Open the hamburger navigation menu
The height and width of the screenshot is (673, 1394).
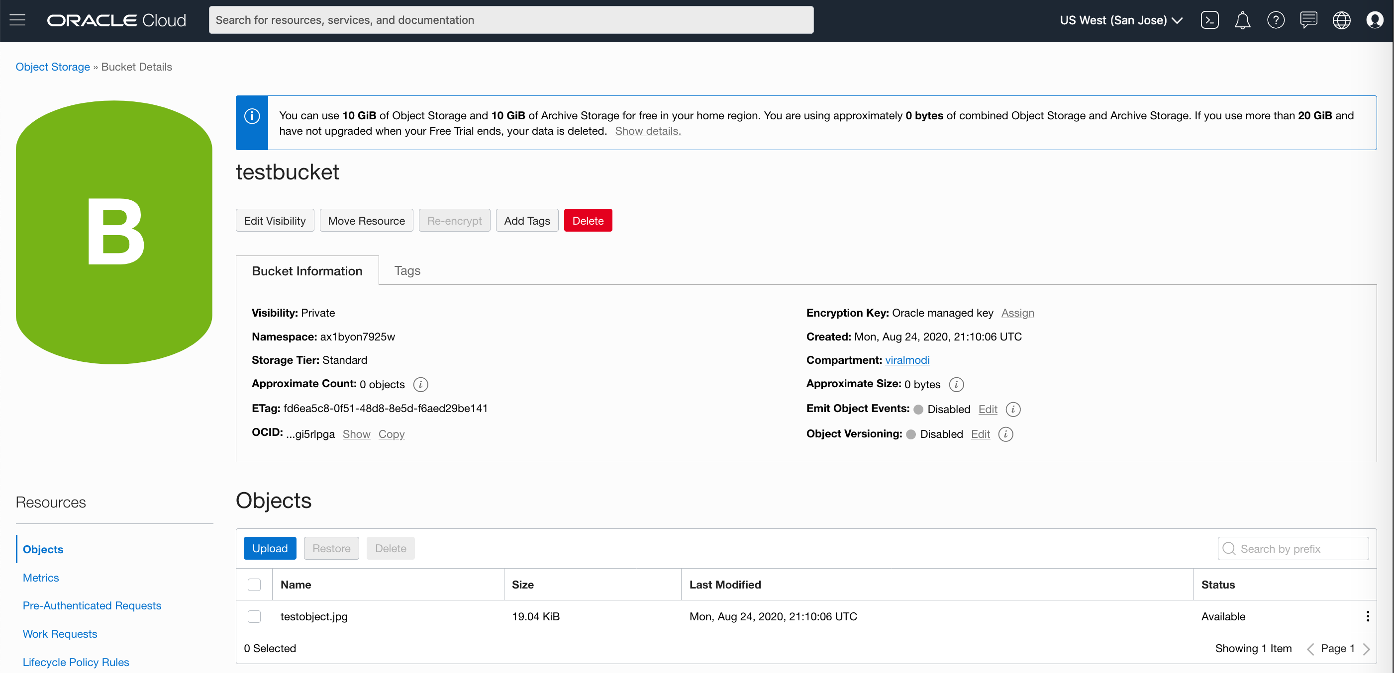17,20
